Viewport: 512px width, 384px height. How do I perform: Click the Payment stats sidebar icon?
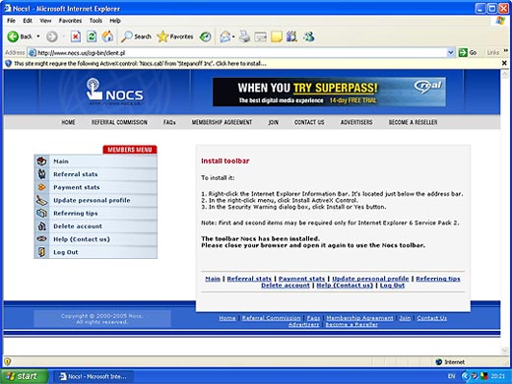pyautogui.click(x=41, y=187)
